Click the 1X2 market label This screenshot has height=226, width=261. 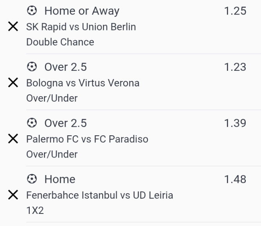click(35, 210)
